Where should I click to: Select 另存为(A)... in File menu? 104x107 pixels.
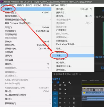point(26,45)
